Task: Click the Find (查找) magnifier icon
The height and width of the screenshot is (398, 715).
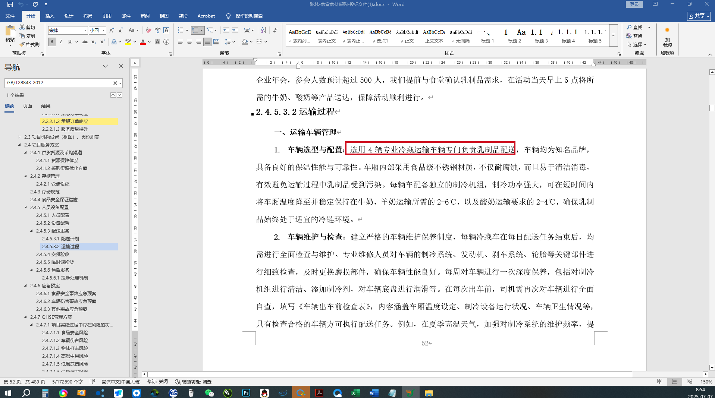Action: [629, 27]
